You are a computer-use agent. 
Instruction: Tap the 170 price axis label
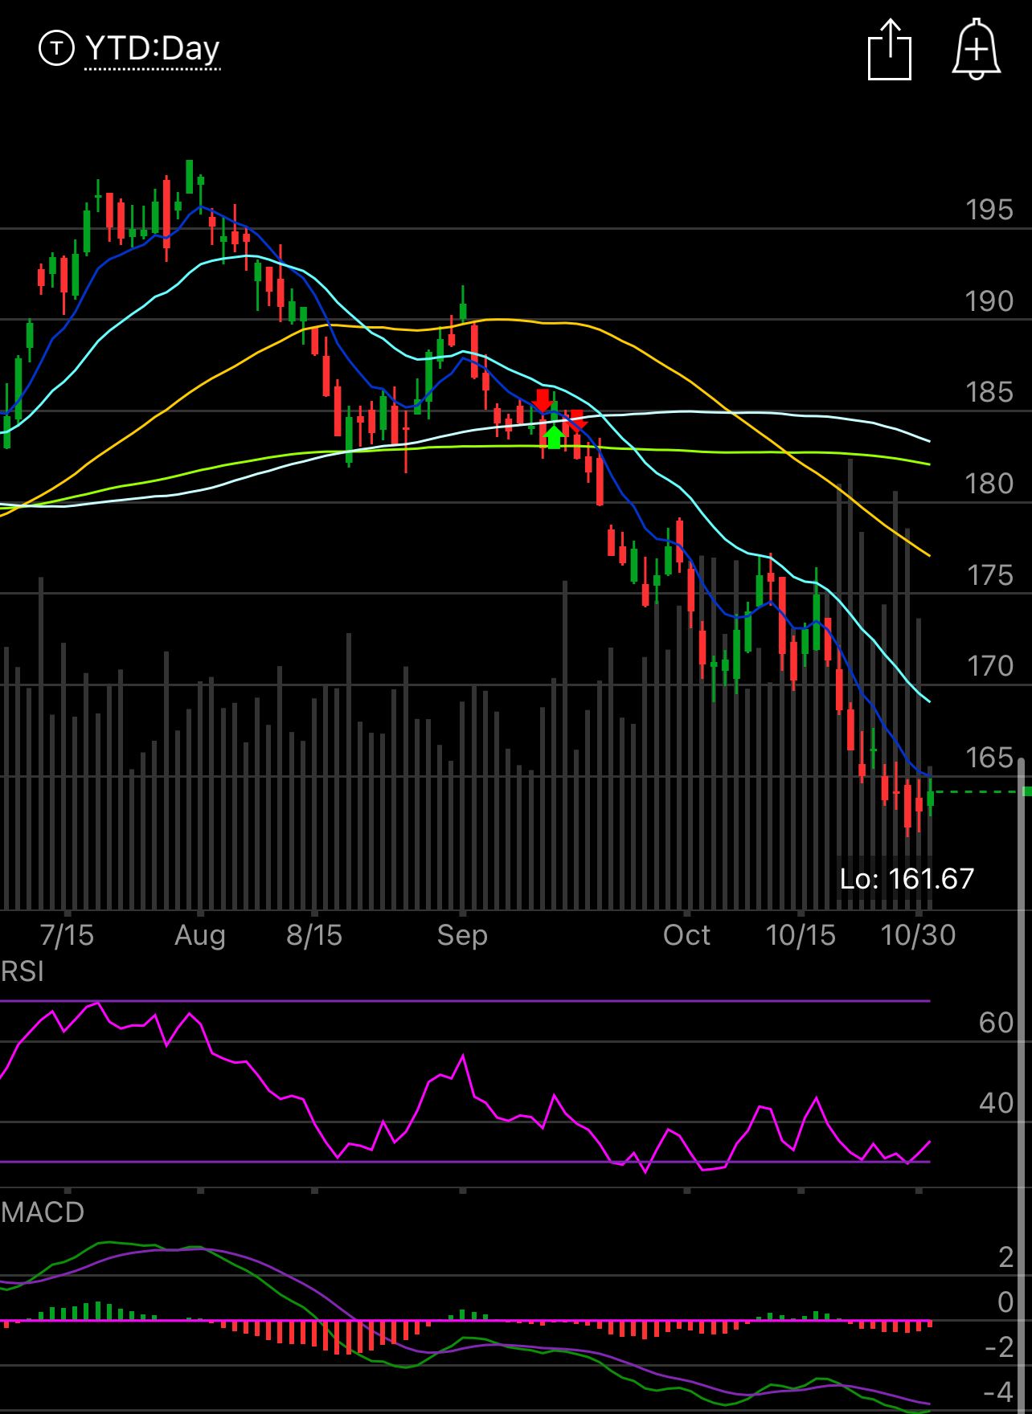click(x=989, y=666)
